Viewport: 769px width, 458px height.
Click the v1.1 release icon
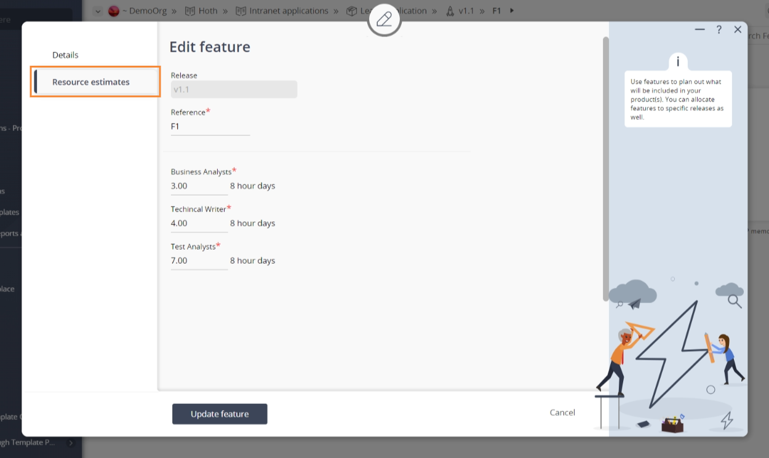(451, 10)
